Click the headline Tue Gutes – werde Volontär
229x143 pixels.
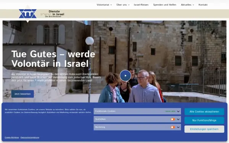pyautogui.click(x=53, y=59)
